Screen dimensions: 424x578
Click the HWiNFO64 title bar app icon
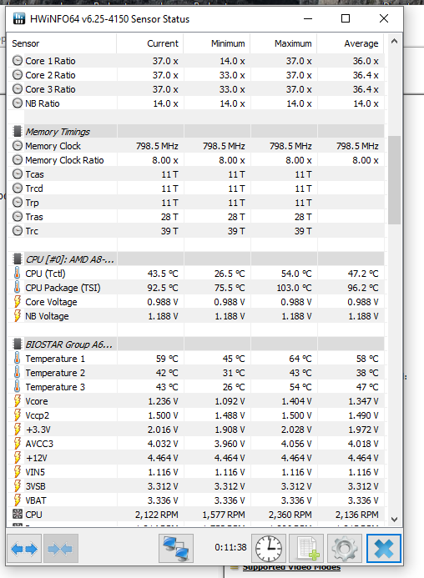[x=19, y=19]
